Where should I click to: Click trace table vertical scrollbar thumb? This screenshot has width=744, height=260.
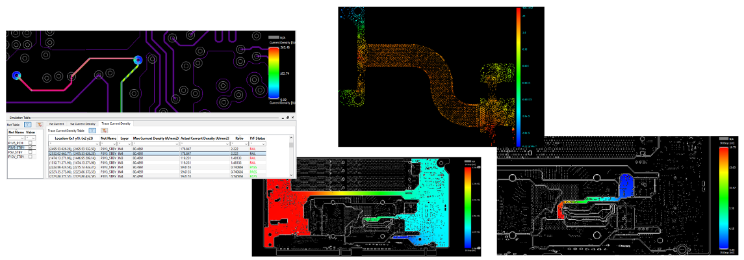pyautogui.click(x=291, y=145)
